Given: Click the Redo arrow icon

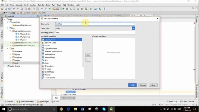Looking at the screenshot, I should [x=17, y=9].
